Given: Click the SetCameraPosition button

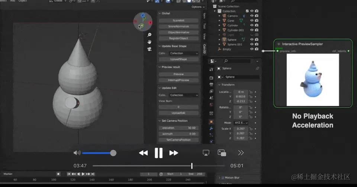Looking at the screenshot, I should 178,140.
